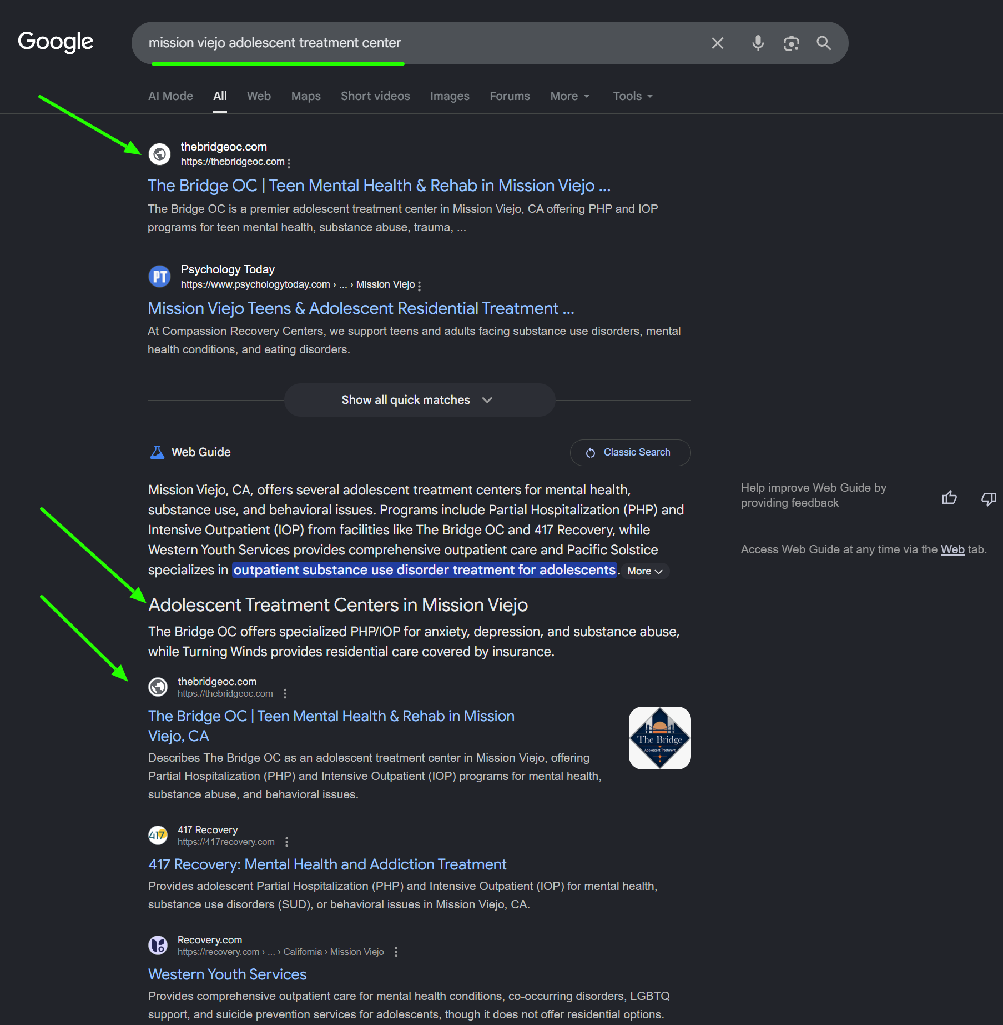Open options menu for Web Guide thebridgeoc.com result
The image size is (1003, 1025).
(285, 693)
